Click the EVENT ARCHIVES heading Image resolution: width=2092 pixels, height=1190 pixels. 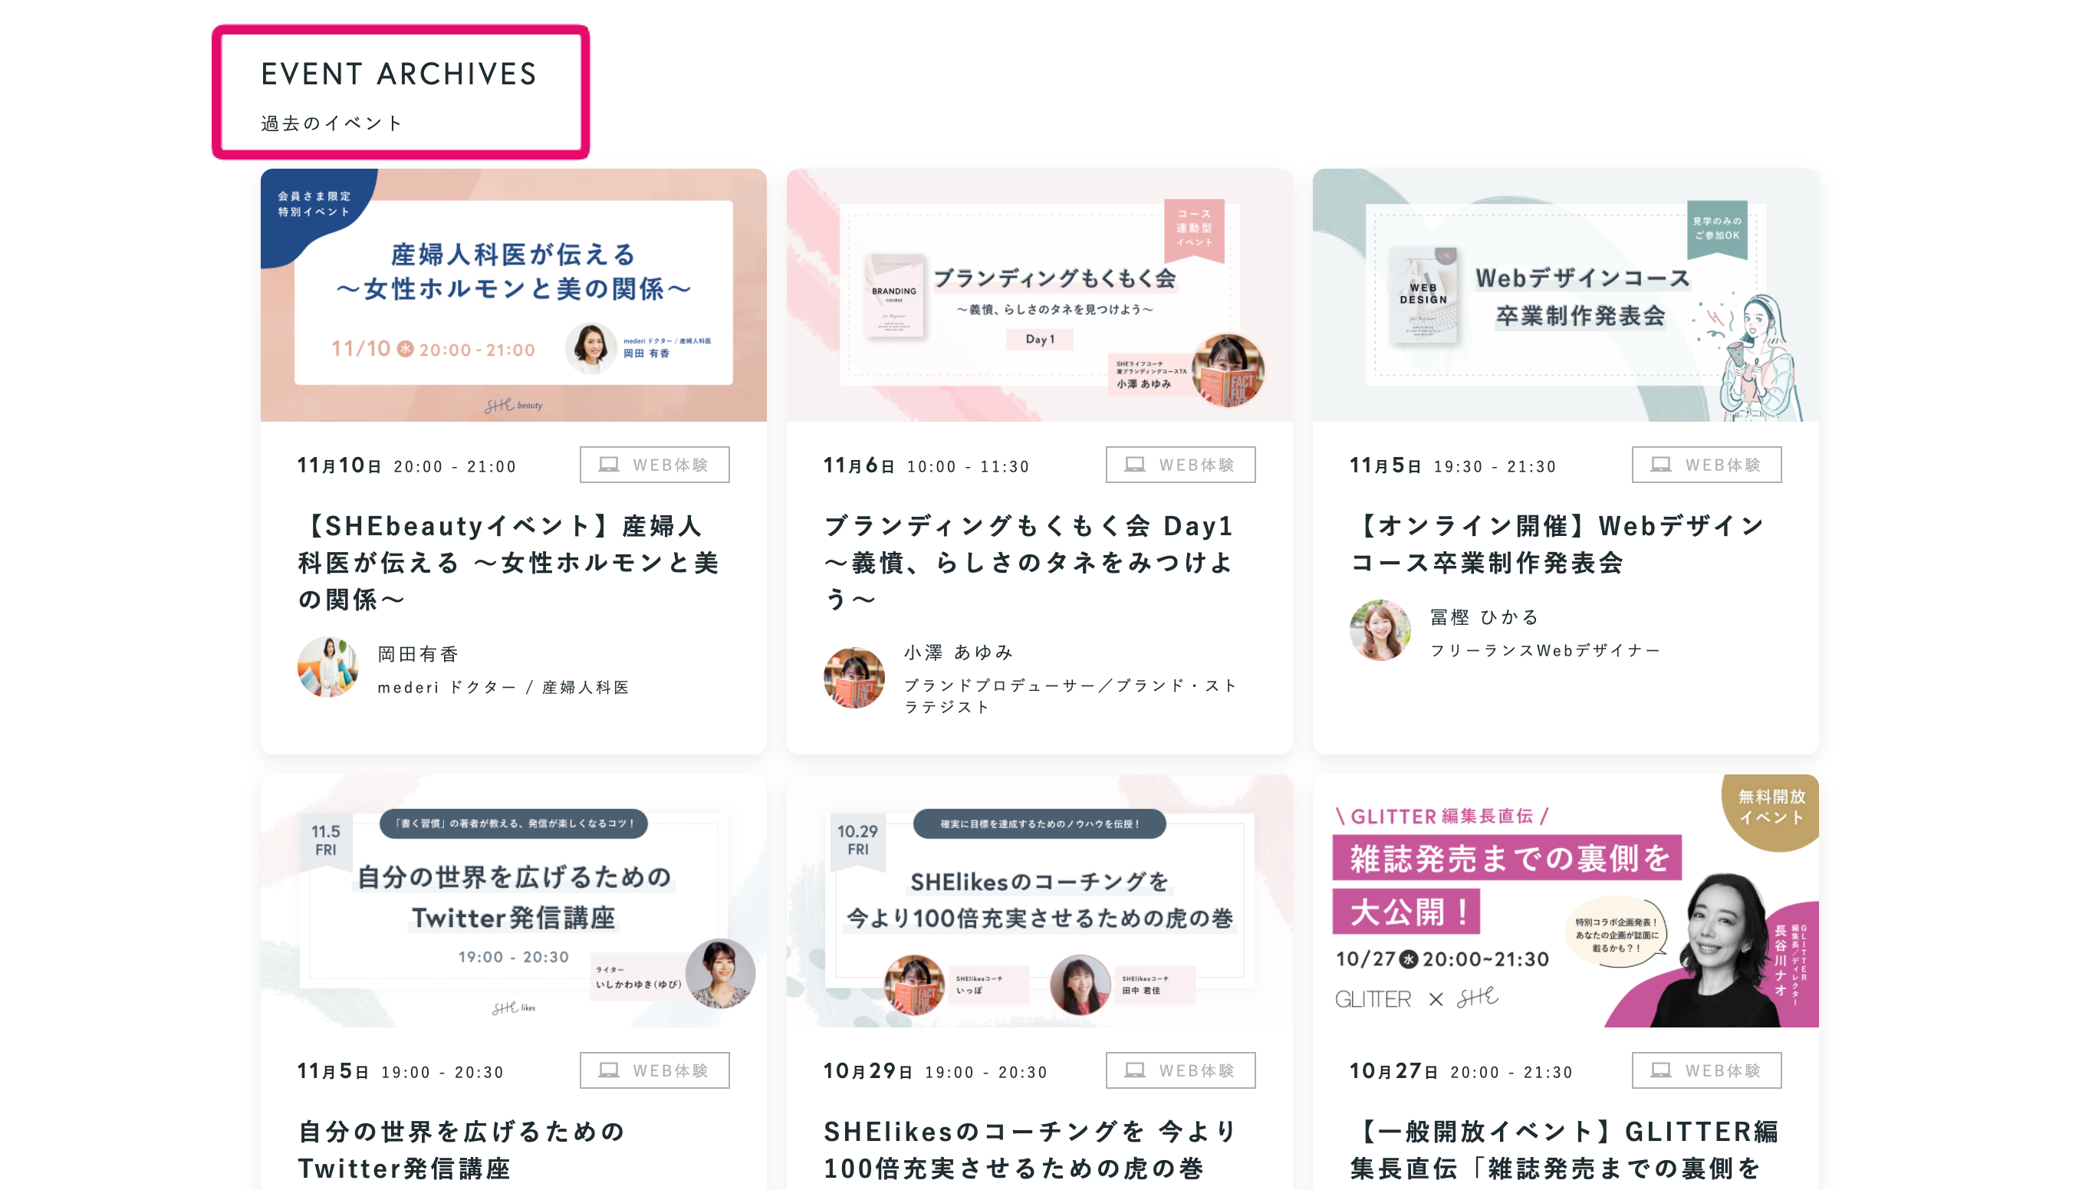pyautogui.click(x=398, y=74)
